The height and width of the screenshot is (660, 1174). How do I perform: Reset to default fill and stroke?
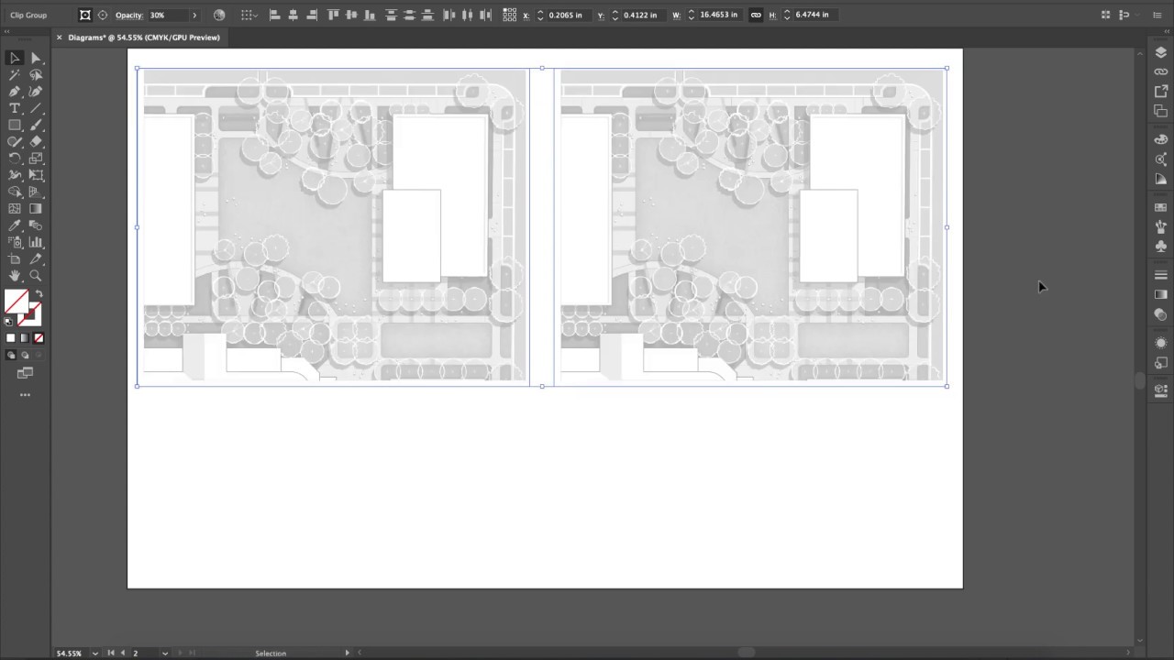tap(9, 322)
